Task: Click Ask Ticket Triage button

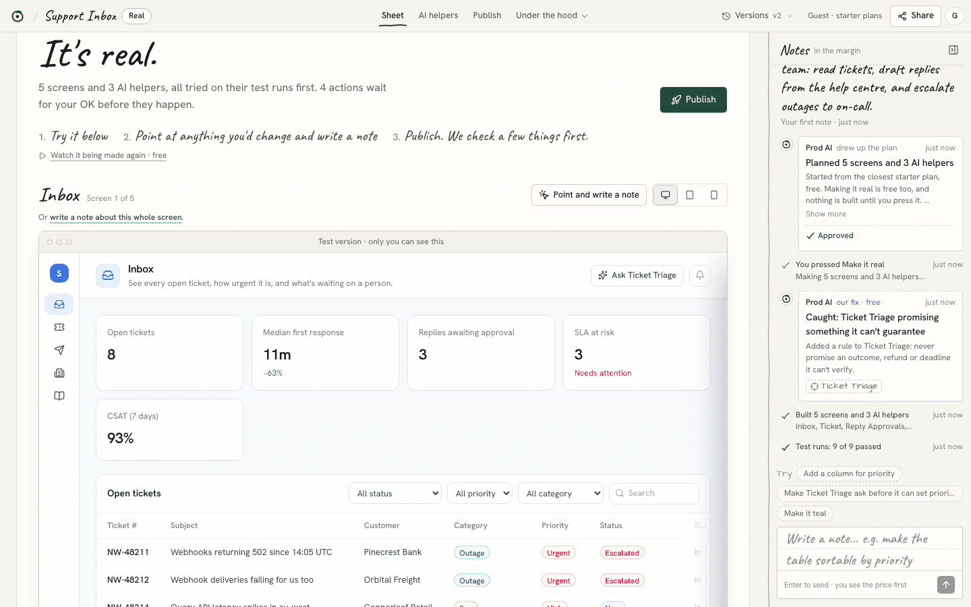Action: pyautogui.click(x=637, y=275)
